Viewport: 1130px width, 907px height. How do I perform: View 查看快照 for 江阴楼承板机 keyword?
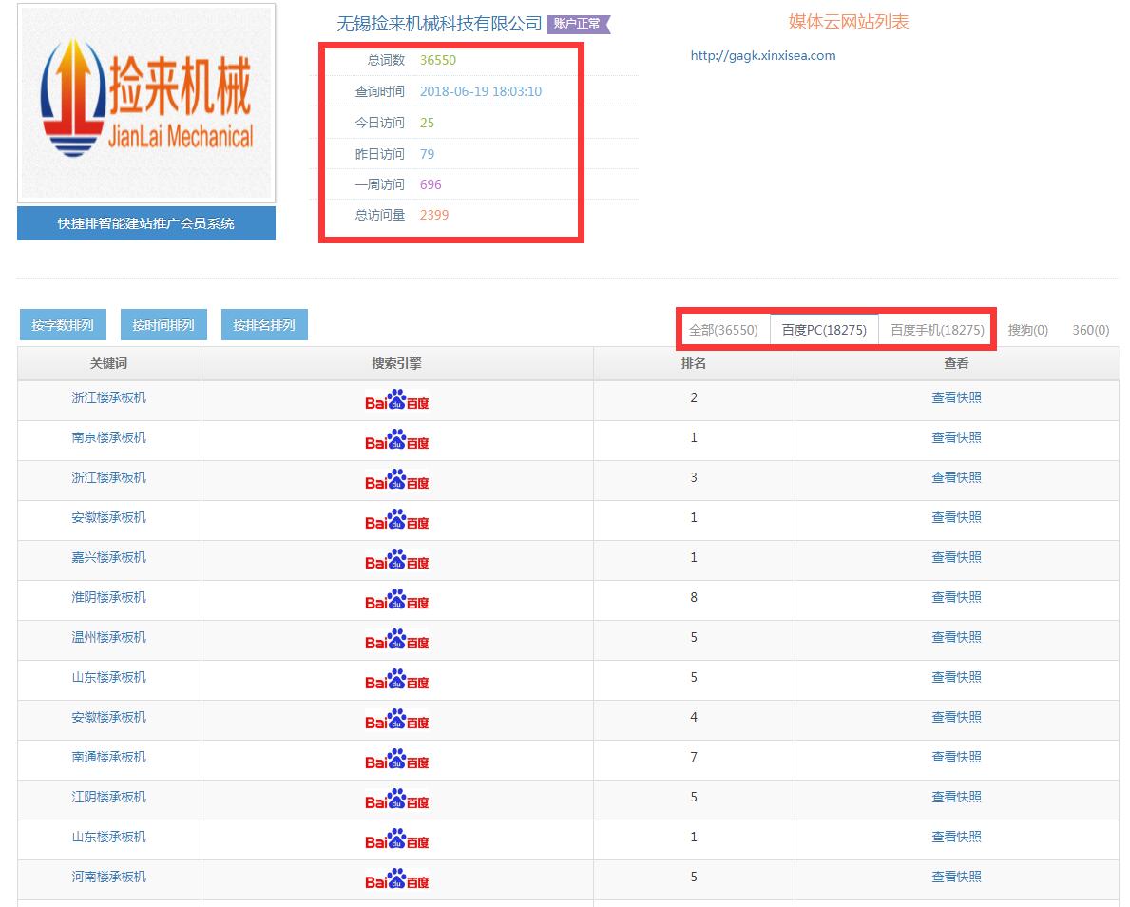point(956,797)
